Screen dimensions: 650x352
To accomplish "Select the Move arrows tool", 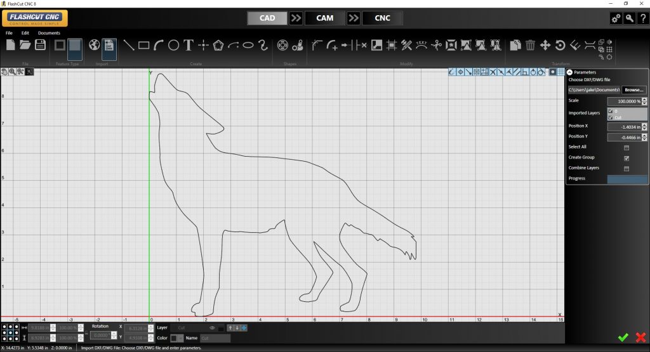I will (545, 45).
